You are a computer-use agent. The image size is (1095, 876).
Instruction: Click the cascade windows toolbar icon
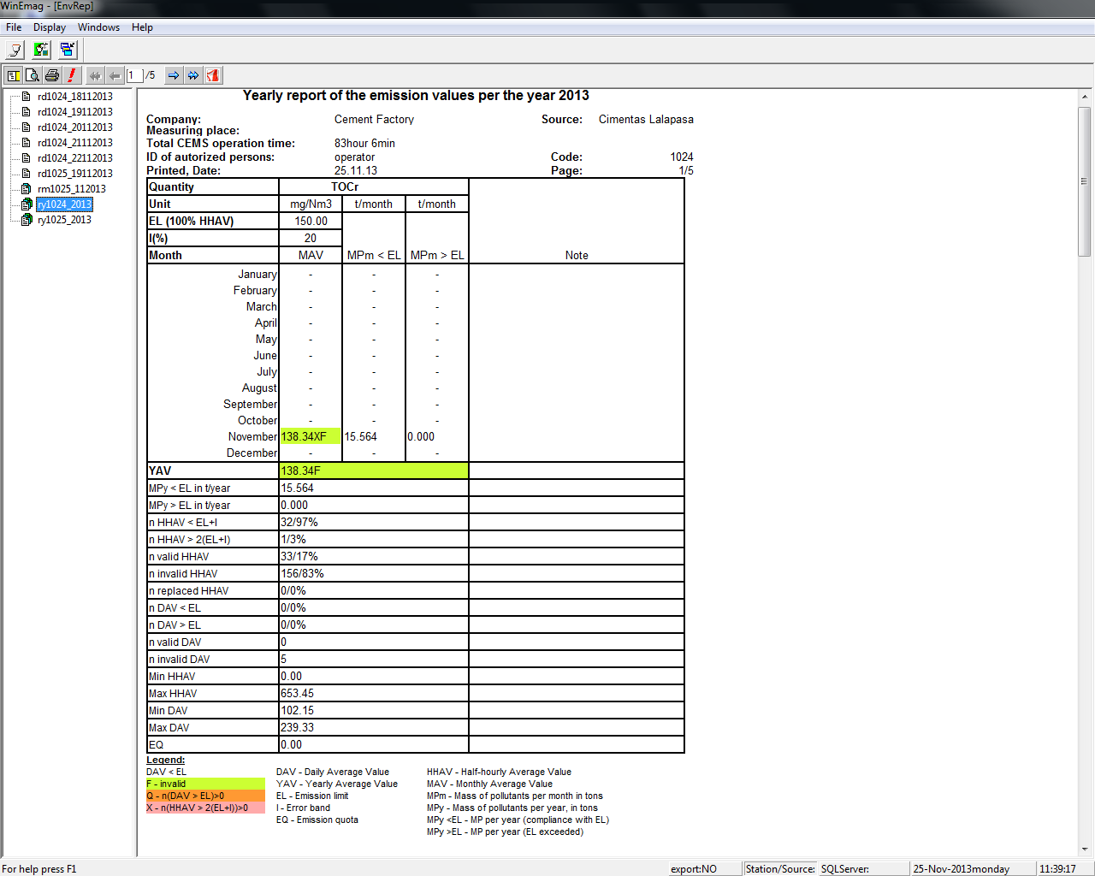point(67,50)
